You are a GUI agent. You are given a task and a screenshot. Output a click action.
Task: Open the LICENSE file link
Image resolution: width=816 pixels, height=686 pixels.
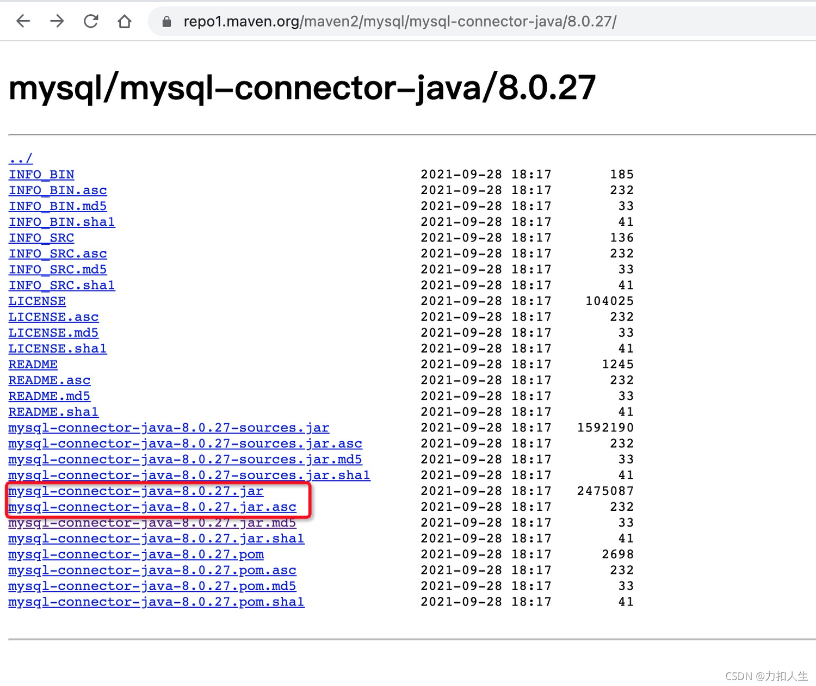click(x=37, y=301)
